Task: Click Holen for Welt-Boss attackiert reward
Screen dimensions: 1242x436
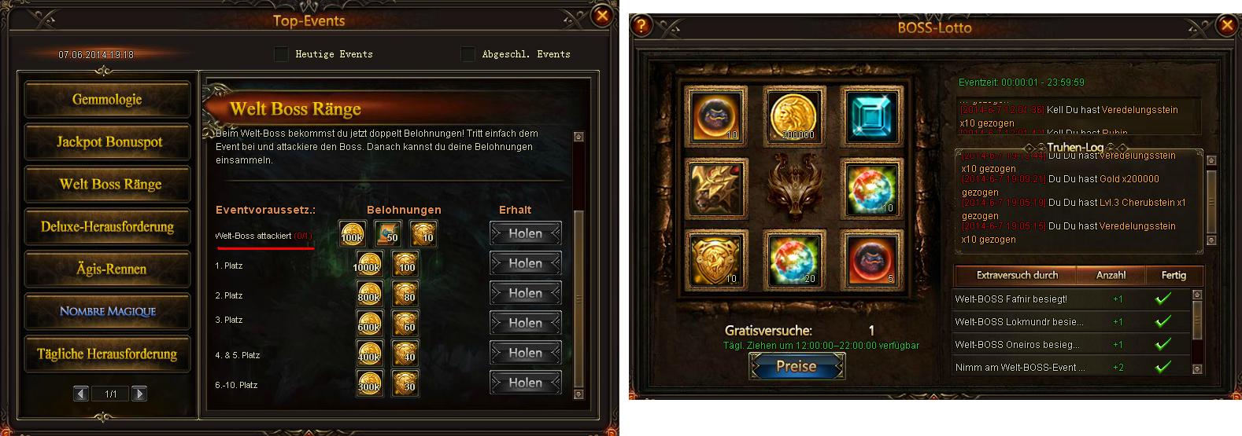Action: [526, 233]
